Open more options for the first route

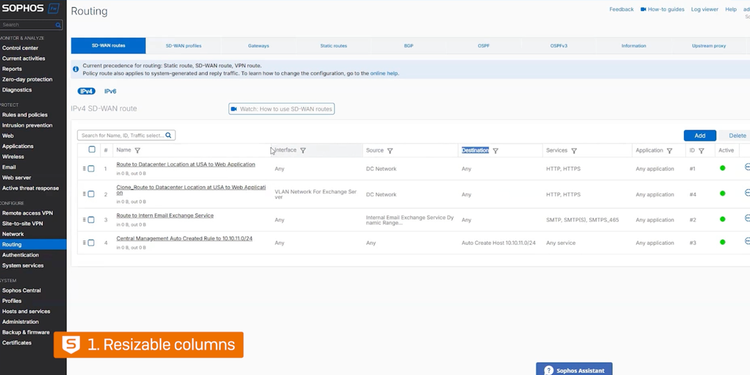(x=747, y=167)
